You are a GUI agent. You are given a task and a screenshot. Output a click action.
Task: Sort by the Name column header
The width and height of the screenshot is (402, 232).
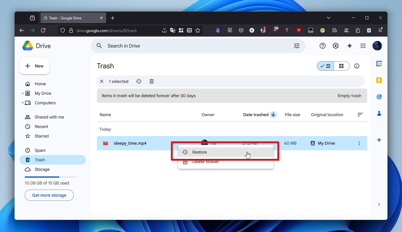[105, 115]
